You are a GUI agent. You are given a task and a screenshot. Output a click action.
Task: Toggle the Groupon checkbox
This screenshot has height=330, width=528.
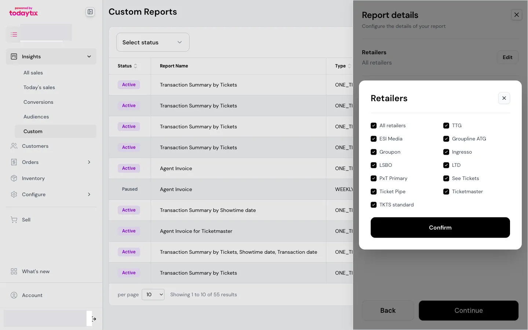coord(374,152)
